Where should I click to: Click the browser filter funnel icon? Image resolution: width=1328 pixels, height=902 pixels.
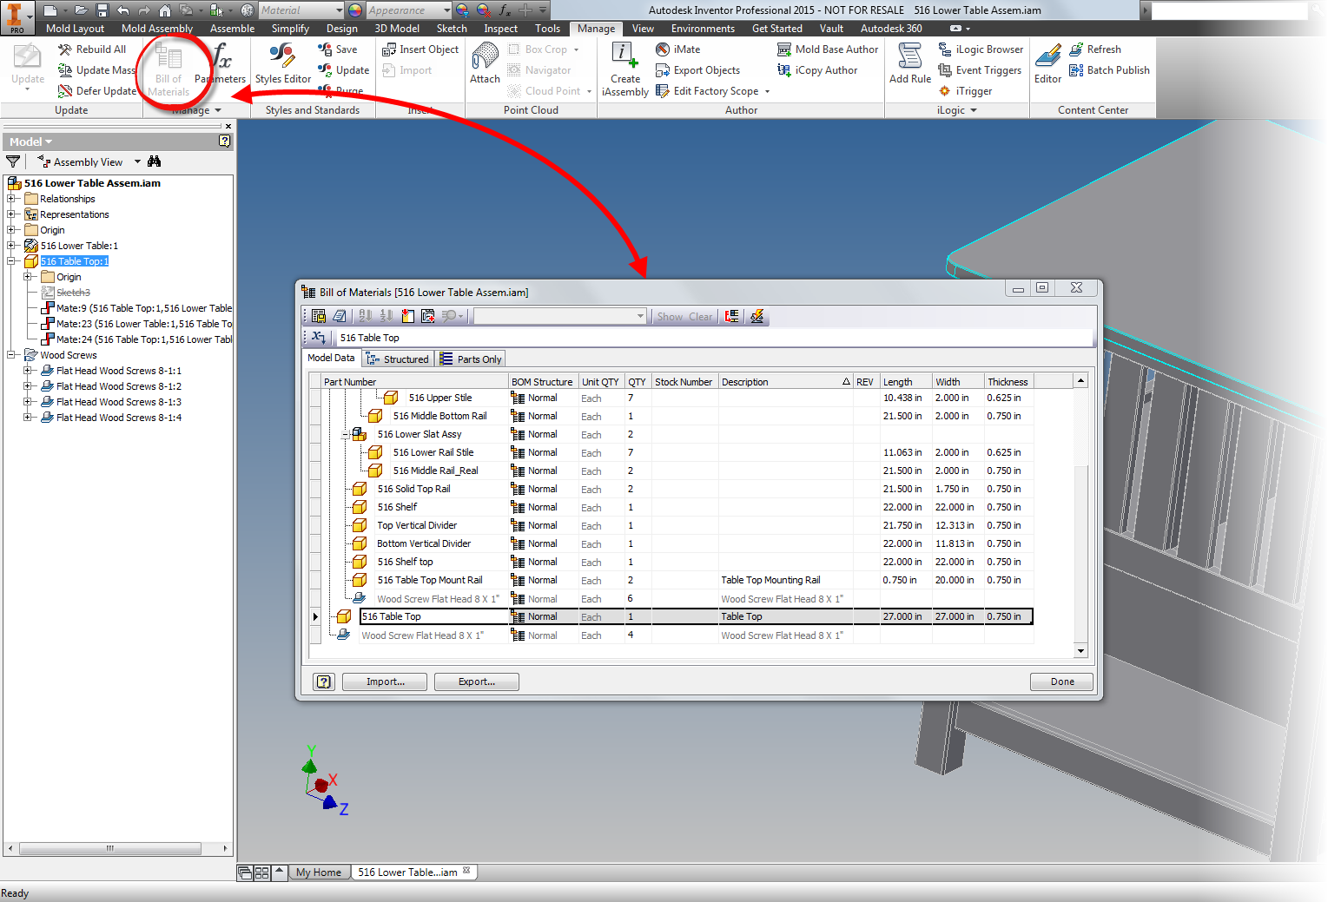tap(13, 161)
